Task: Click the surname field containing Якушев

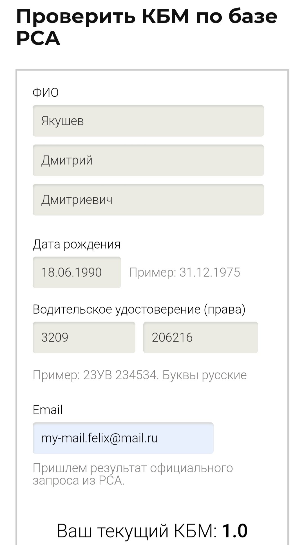Action: point(148,121)
